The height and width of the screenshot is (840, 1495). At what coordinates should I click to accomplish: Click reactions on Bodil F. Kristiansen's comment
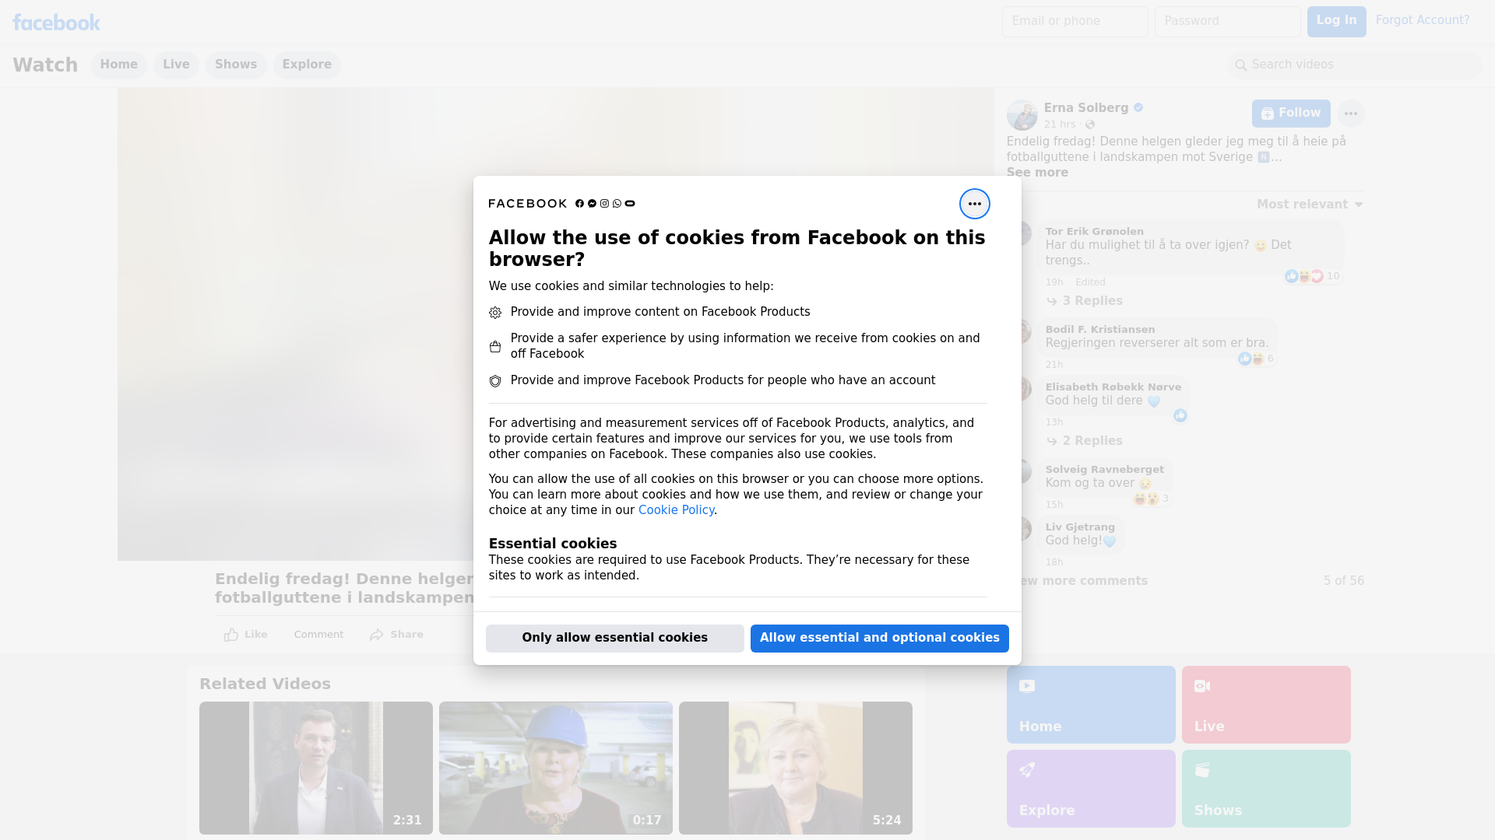(1256, 359)
